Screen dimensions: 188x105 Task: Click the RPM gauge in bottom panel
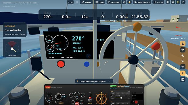click(x=77, y=95)
